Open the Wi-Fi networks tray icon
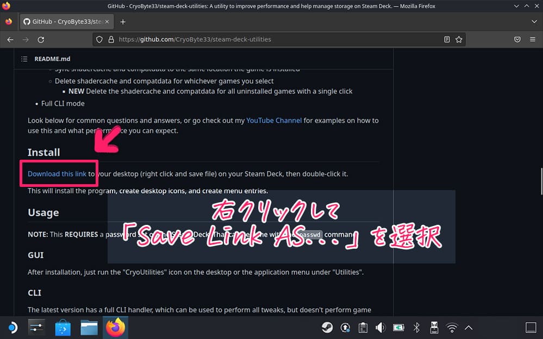This screenshot has height=339, width=543. tap(452, 328)
